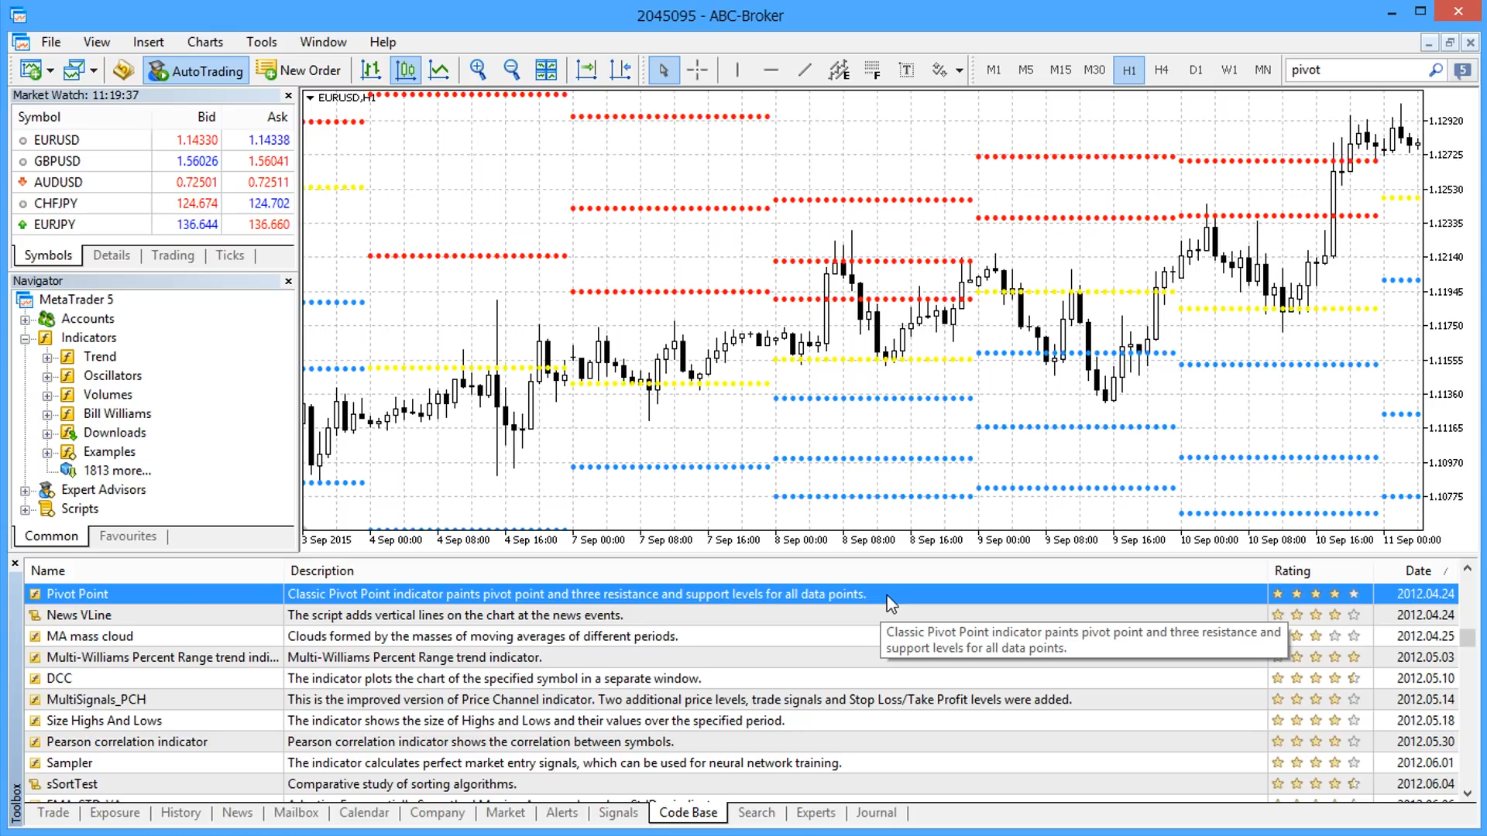Expand the Oscillators folder
Viewport: 1487px width, 836px height.
click(47, 377)
